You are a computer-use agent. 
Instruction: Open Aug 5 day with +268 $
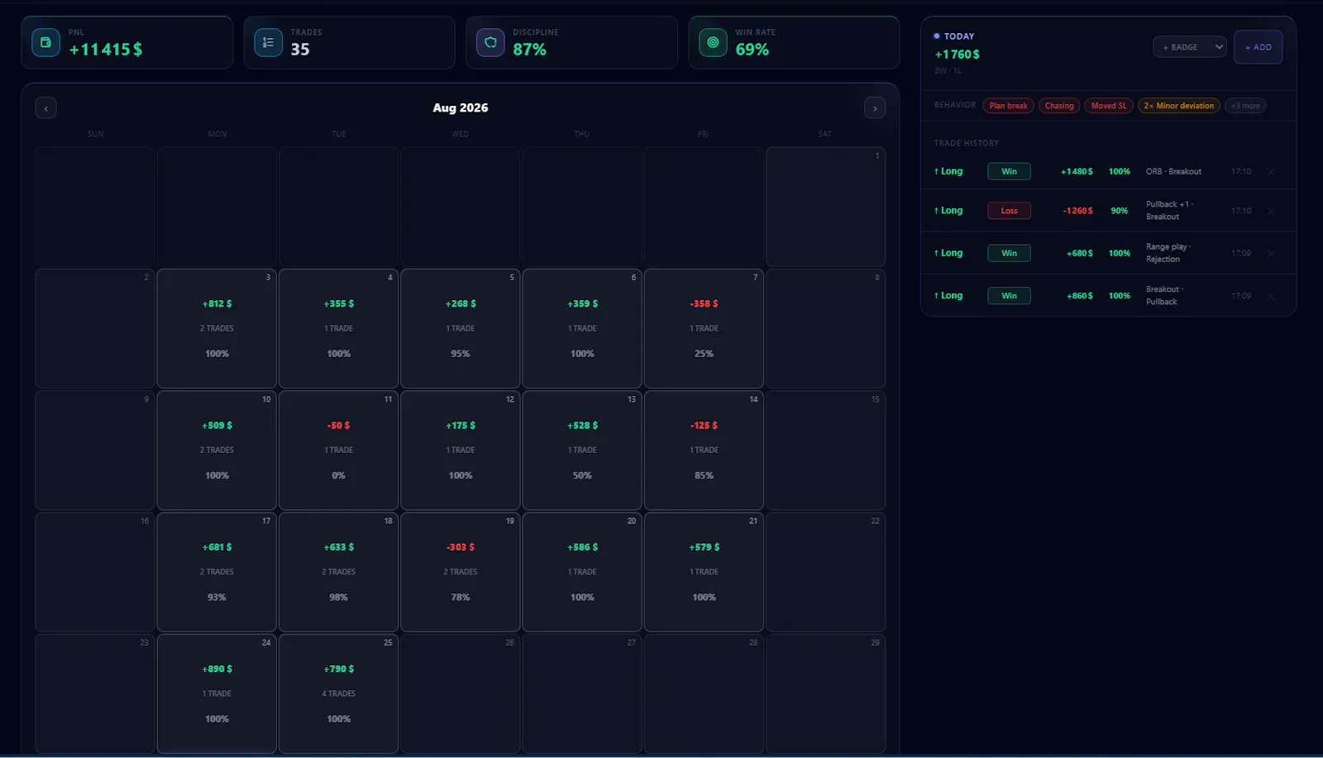(x=461, y=328)
